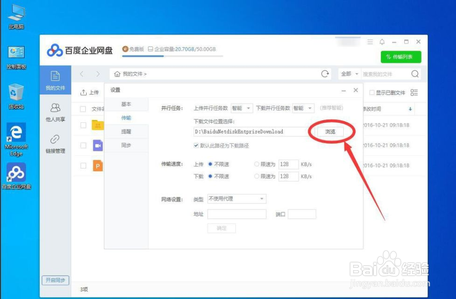
Task: Select 限速为 radio for upload speed
Action: point(257,164)
